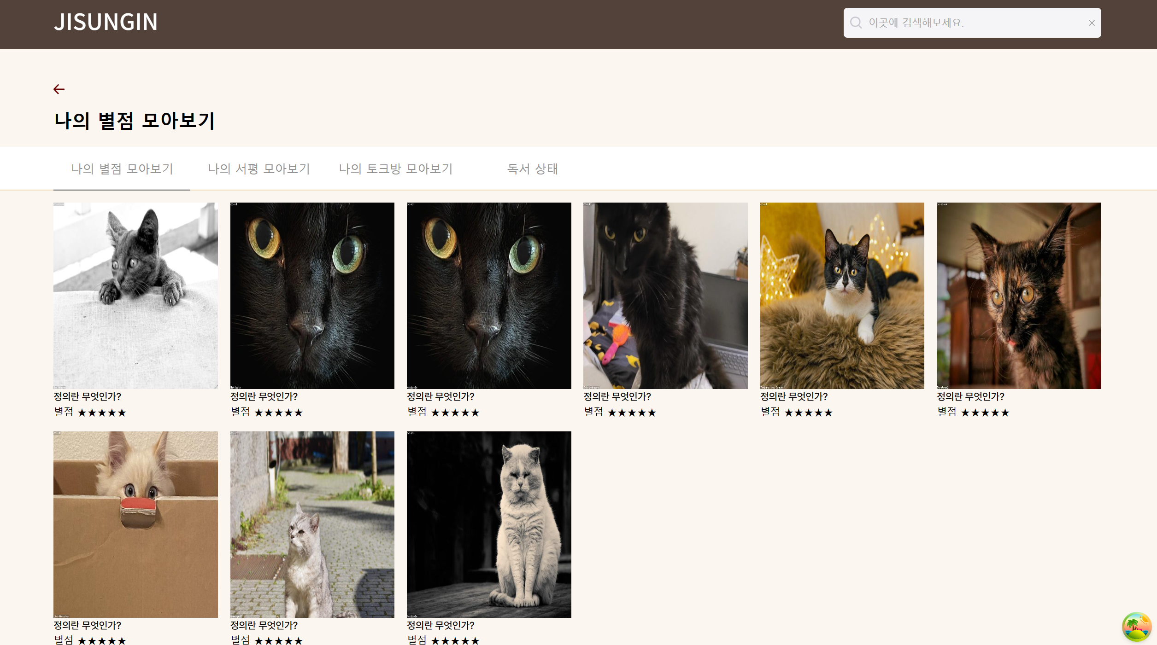Click the grumpy white cat thumbnail

pyautogui.click(x=488, y=524)
